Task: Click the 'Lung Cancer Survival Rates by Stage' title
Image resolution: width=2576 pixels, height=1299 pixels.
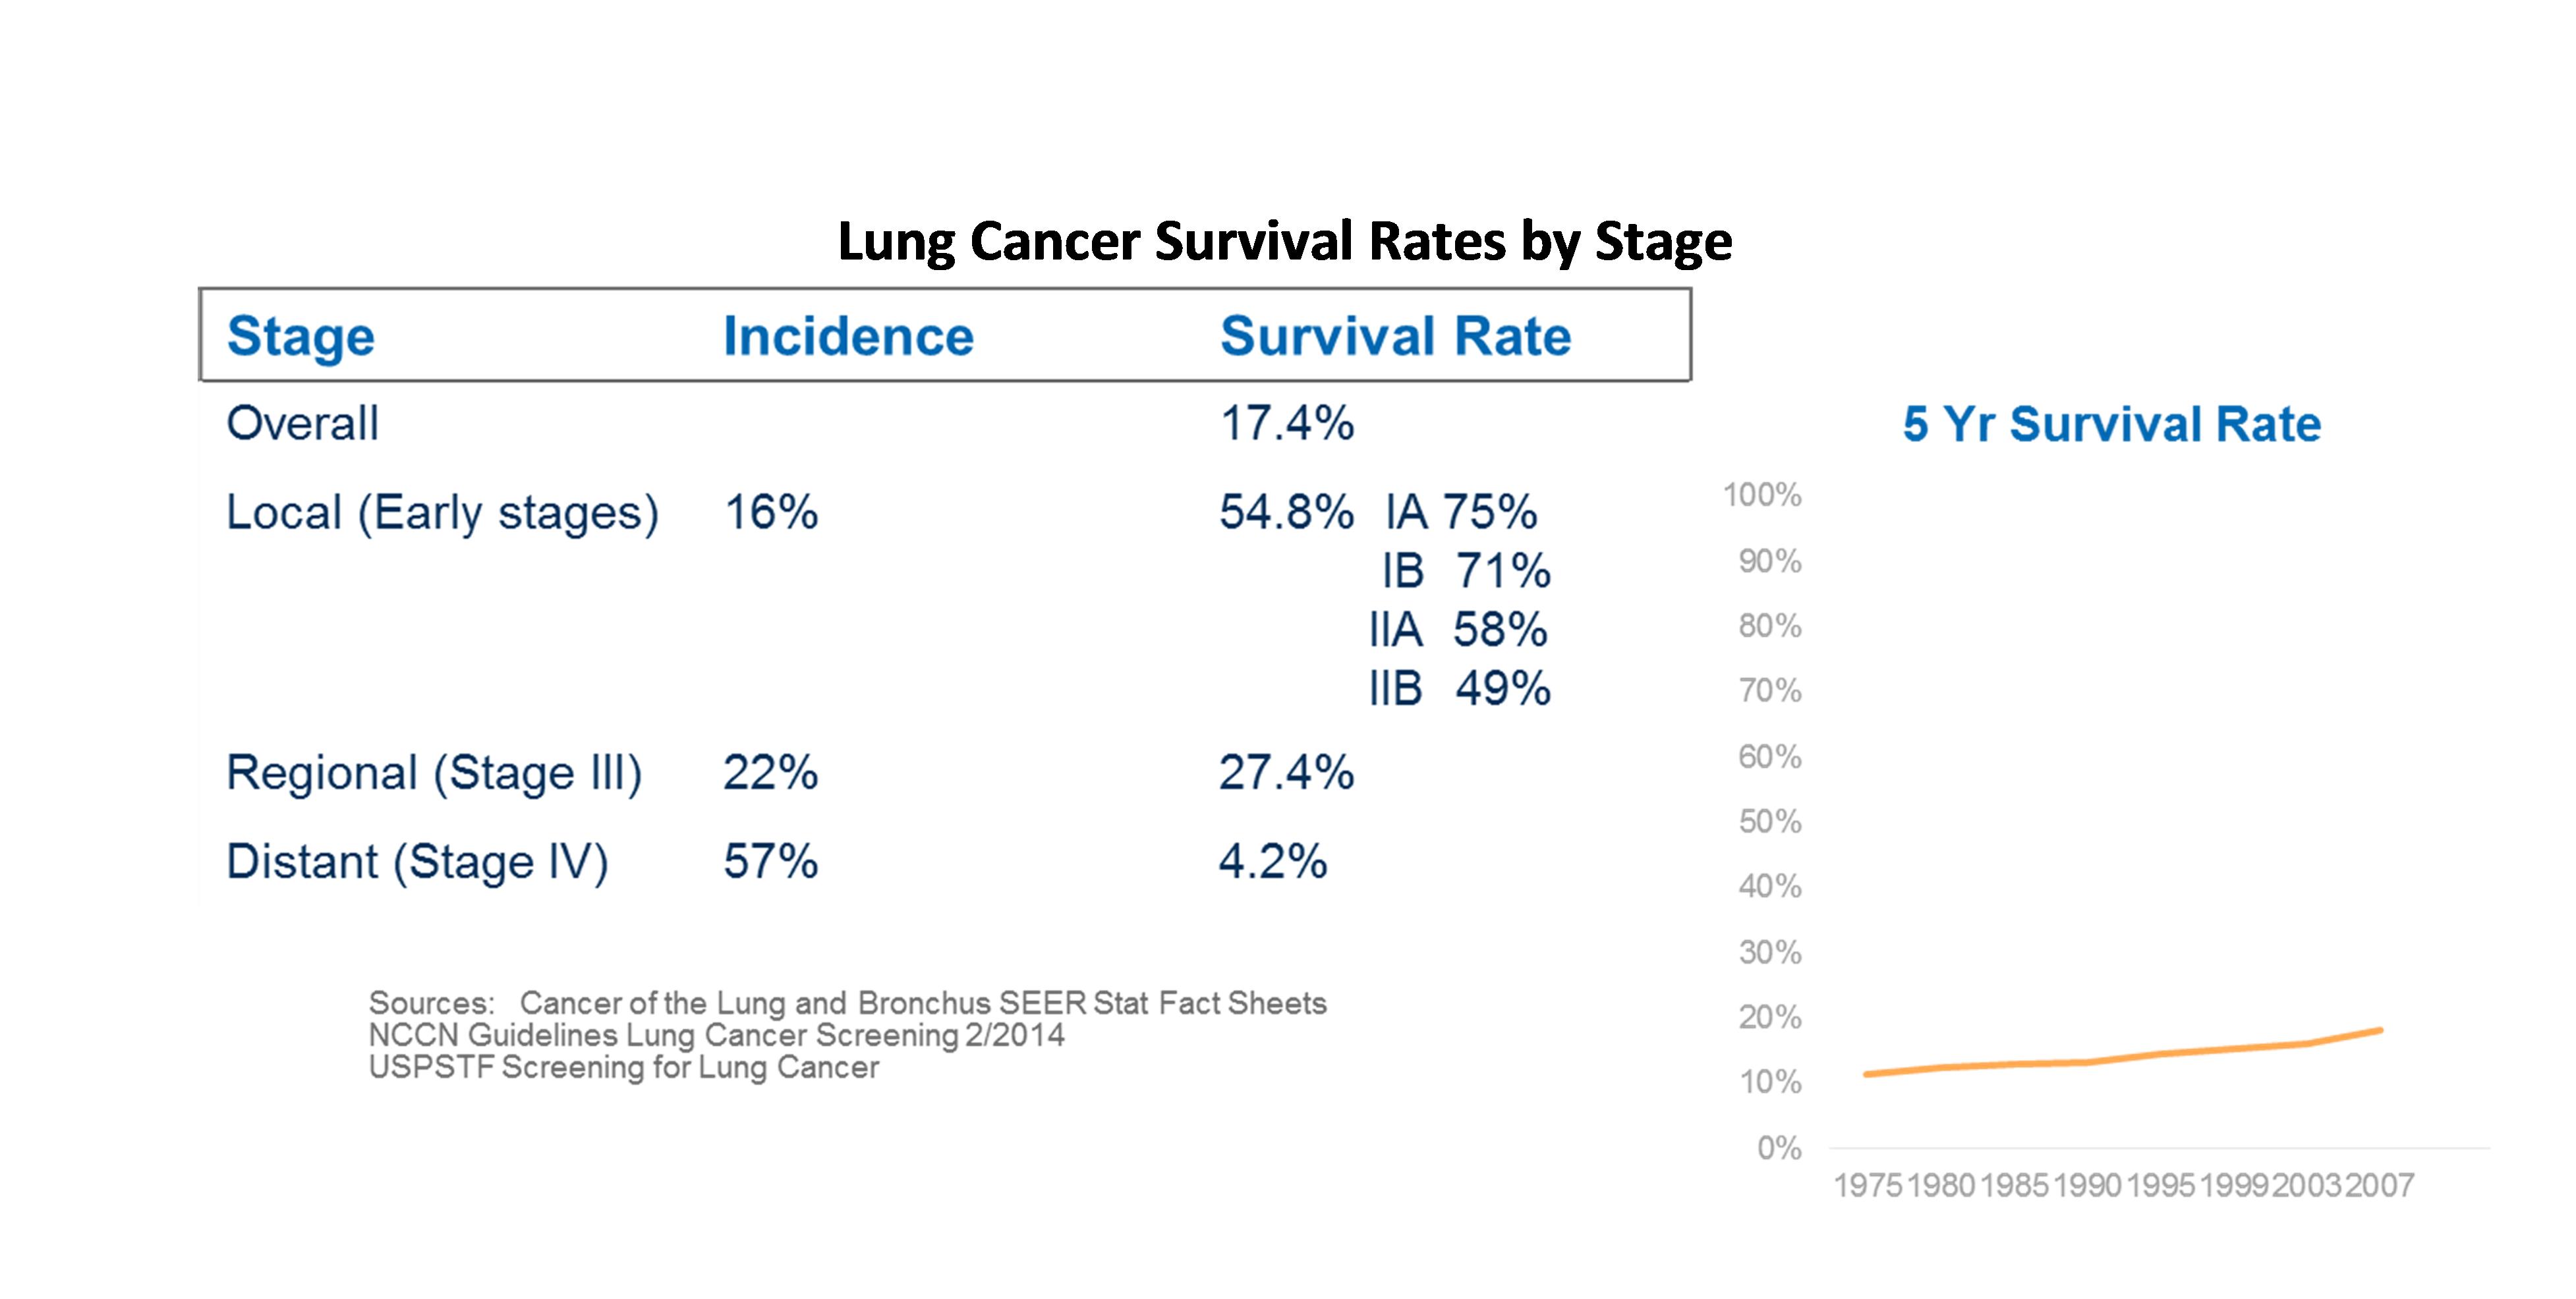Action: tap(1284, 242)
